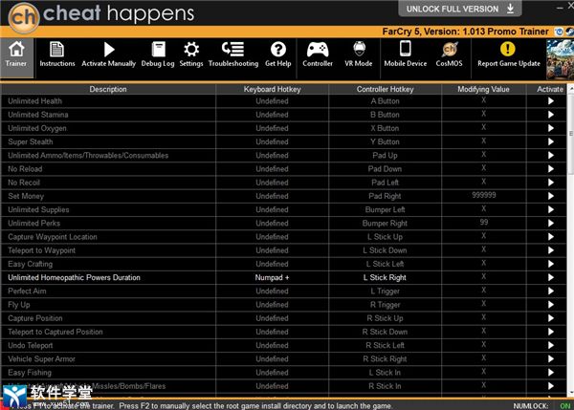The image size is (574, 410).
Task: Select the Undo Teleport description
Action: [x=31, y=345]
